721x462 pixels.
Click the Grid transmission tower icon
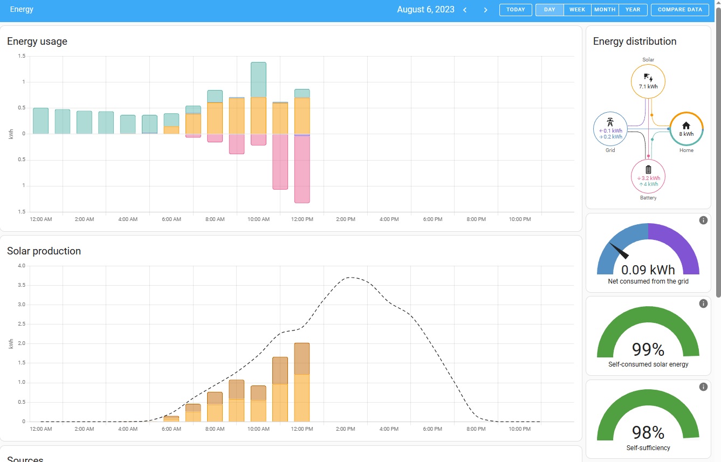[610, 121]
